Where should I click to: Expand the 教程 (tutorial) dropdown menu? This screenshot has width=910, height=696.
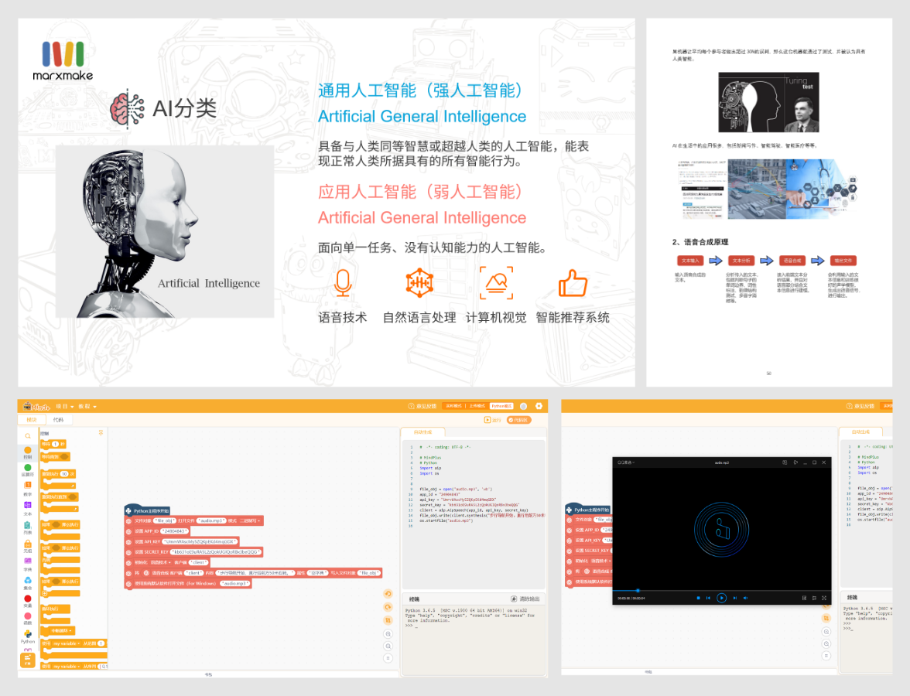coord(88,406)
